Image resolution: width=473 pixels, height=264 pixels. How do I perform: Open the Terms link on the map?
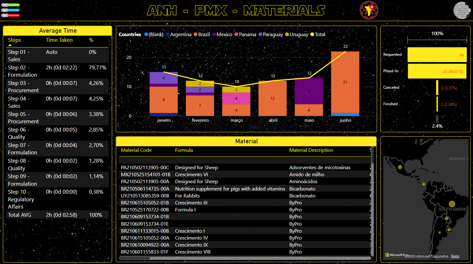click(455, 256)
